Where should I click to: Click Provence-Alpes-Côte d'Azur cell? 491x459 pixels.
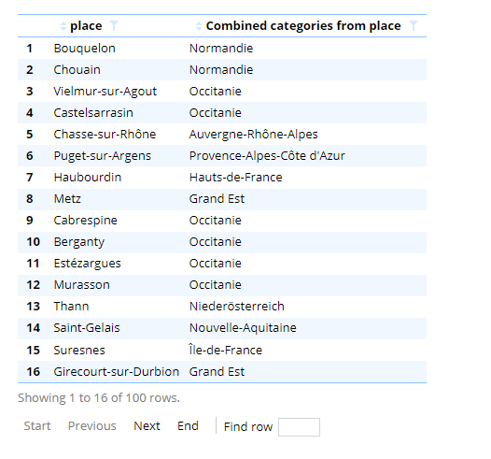tap(267, 156)
